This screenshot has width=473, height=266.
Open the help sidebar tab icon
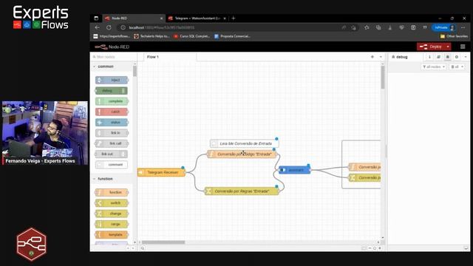438,57
